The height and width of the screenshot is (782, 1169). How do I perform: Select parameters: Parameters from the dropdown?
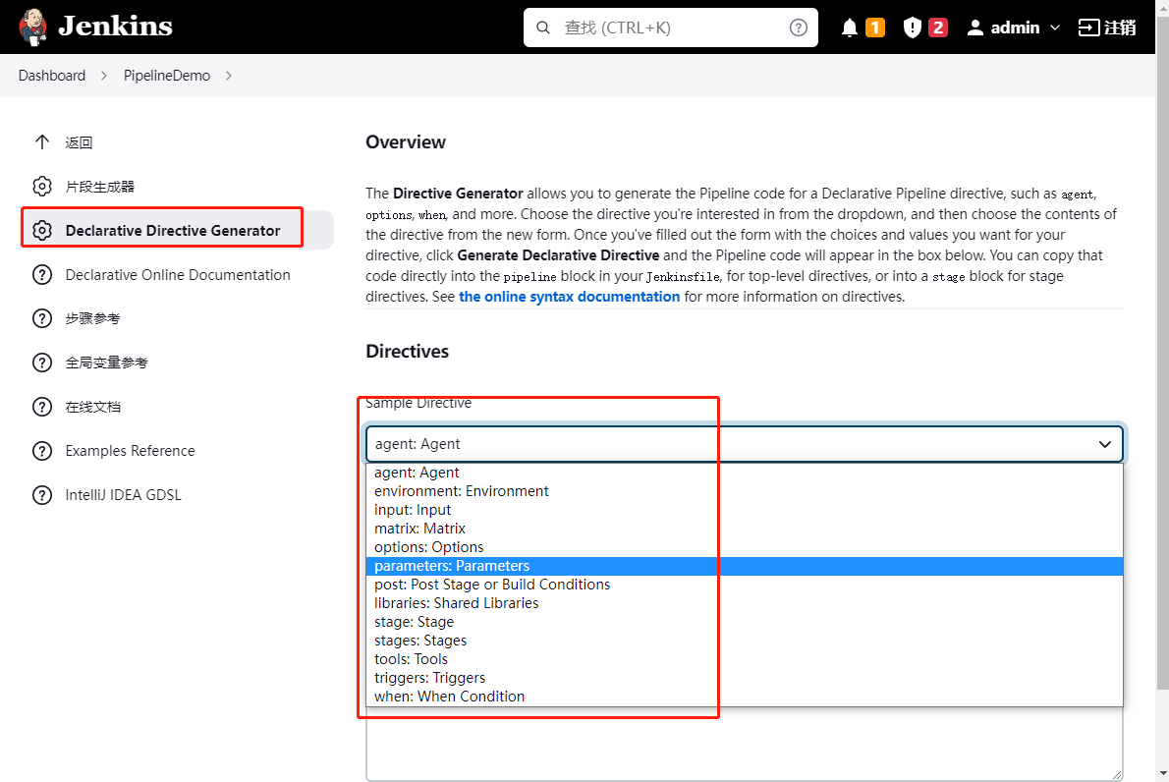(x=452, y=566)
